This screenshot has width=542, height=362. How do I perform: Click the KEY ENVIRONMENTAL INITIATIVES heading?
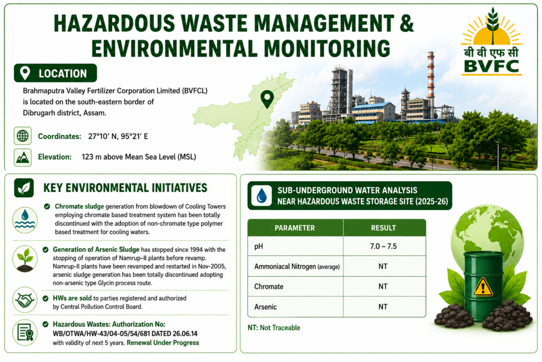125,188
